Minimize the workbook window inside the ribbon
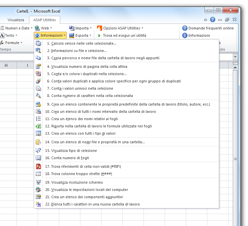 tap(220, 20)
